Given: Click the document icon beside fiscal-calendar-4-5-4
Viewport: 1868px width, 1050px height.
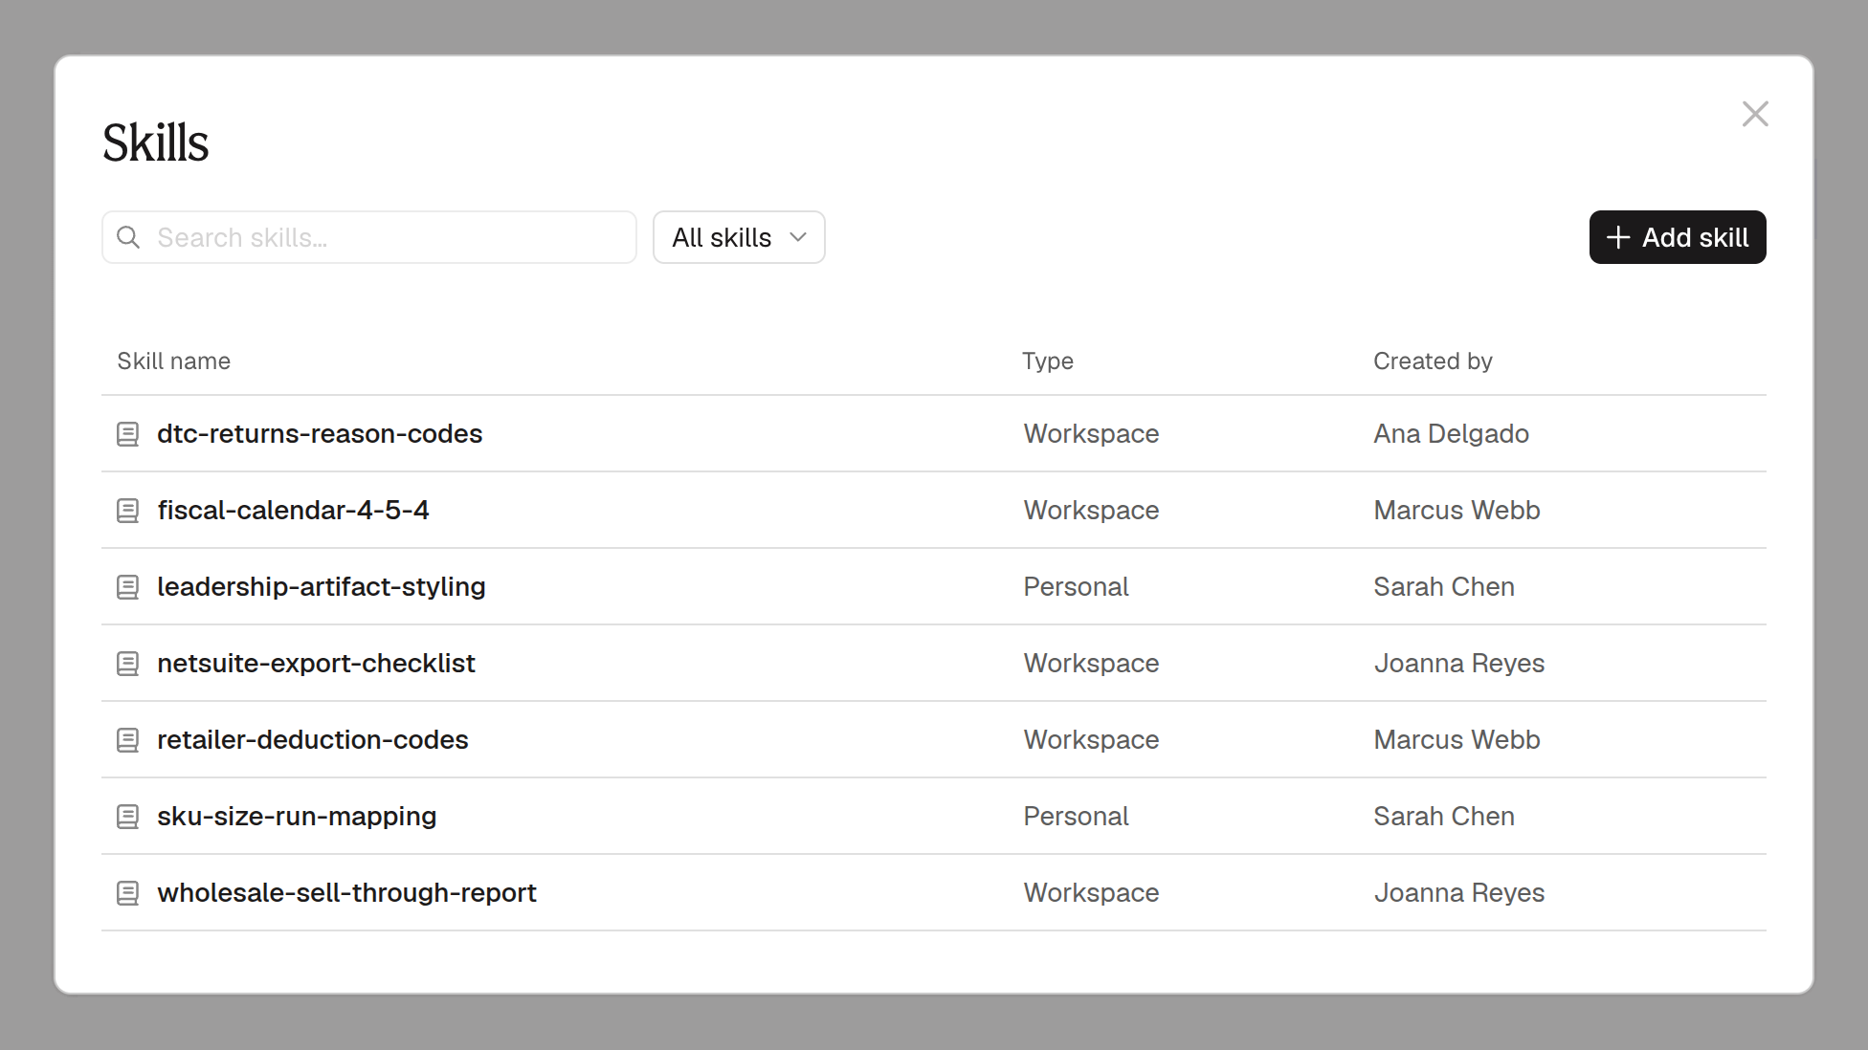Looking at the screenshot, I should (127, 511).
